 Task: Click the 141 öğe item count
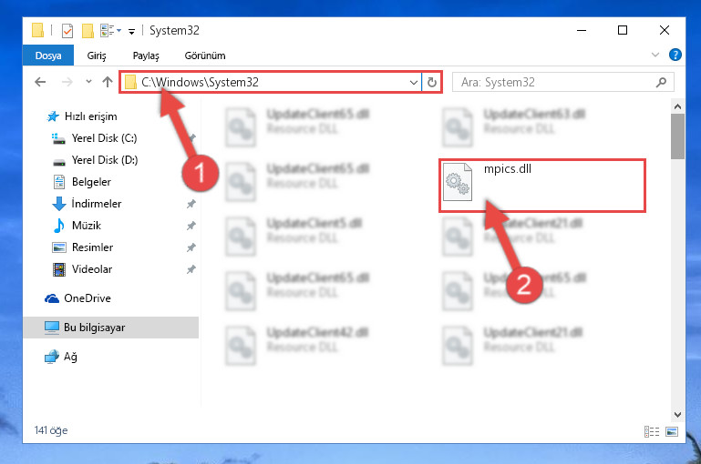pos(51,430)
